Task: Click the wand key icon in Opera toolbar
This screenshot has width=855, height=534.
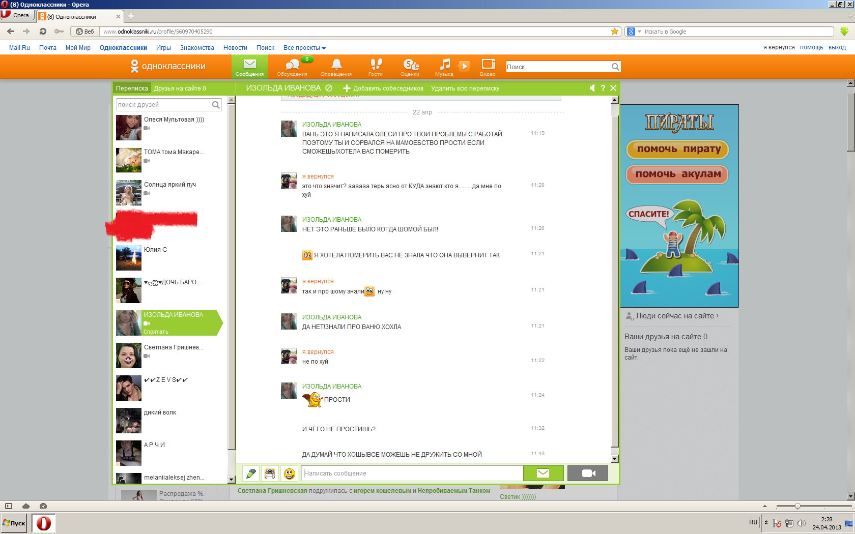Action: (x=59, y=32)
